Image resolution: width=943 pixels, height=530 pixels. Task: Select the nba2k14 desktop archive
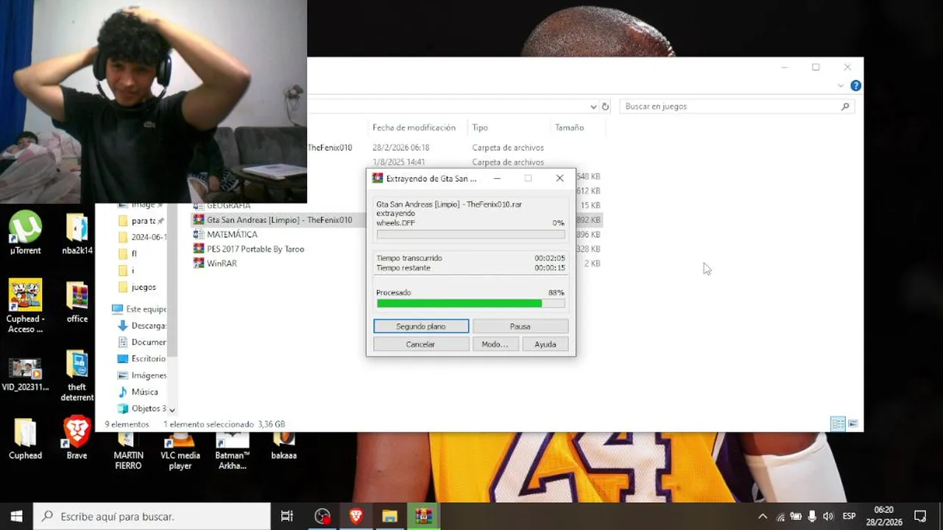pyautogui.click(x=77, y=233)
